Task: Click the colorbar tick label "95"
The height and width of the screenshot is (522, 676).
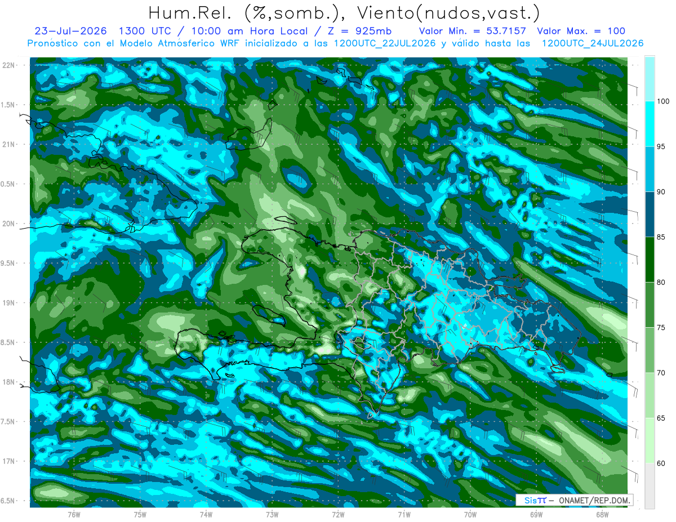Action: tap(662, 146)
